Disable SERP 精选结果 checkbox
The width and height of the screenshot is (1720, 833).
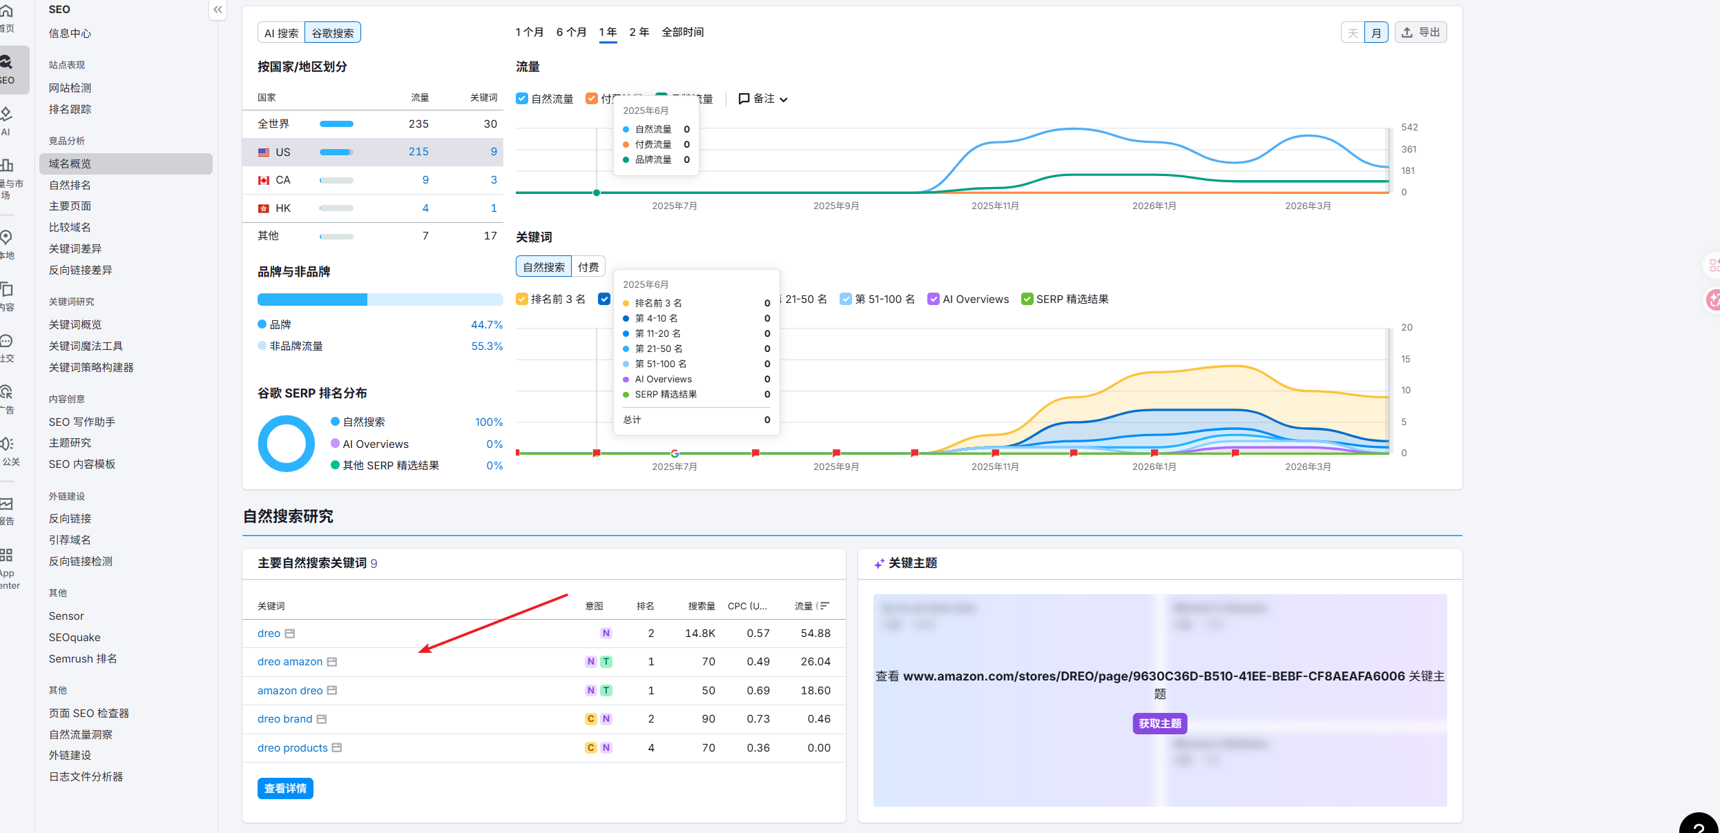(1027, 299)
